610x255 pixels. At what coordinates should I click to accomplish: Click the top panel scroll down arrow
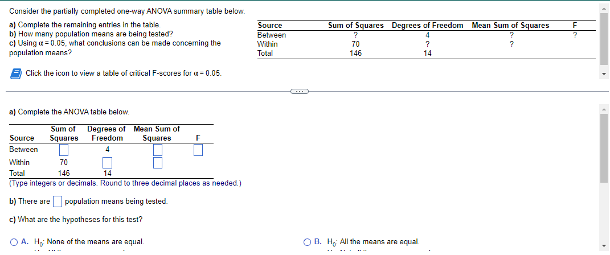click(604, 74)
